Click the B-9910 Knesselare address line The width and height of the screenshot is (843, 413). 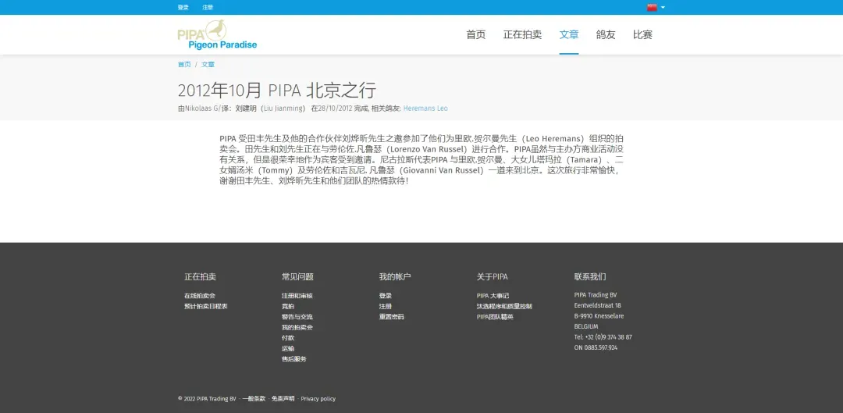[x=599, y=316]
